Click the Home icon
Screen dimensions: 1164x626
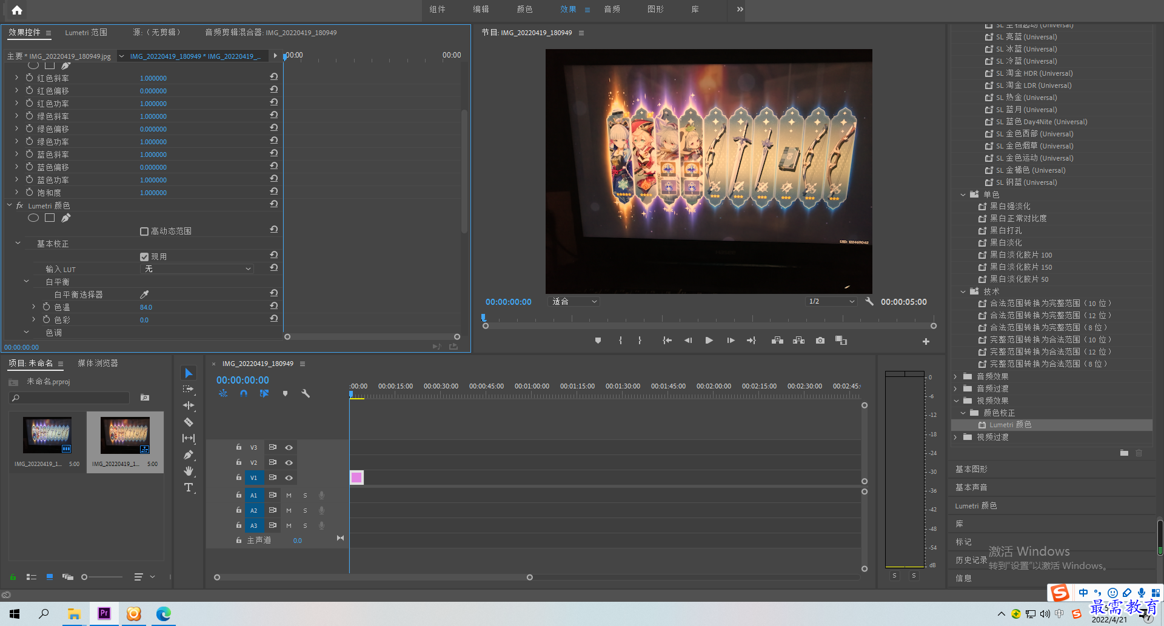tap(17, 10)
